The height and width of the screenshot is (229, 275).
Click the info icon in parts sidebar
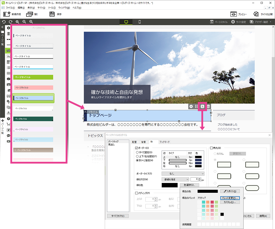(x=8, y=28)
